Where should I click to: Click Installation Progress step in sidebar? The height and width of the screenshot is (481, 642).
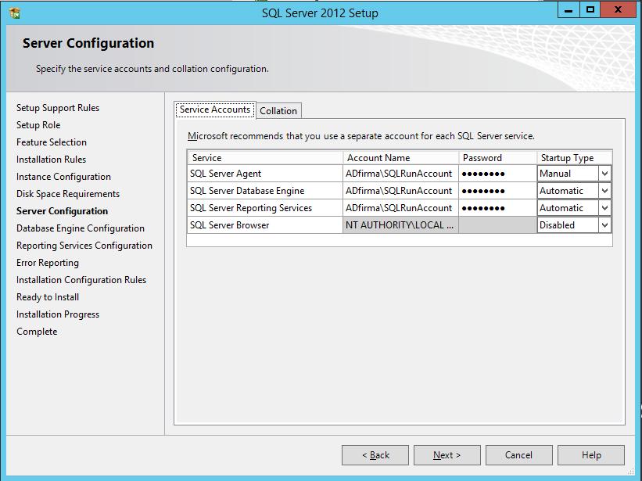point(58,314)
